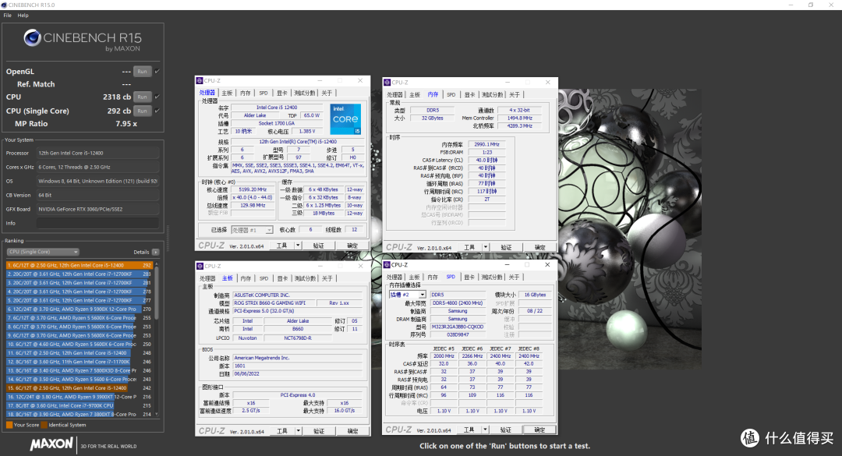
Task: Toggle the OpenGL test checkmark
Action: pyautogui.click(x=157, y=72)
